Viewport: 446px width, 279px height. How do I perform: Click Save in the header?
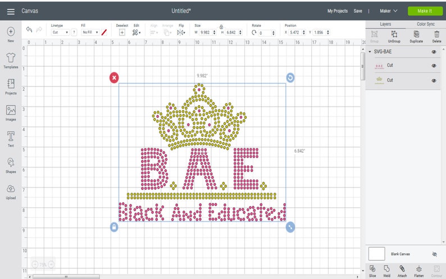358,11
